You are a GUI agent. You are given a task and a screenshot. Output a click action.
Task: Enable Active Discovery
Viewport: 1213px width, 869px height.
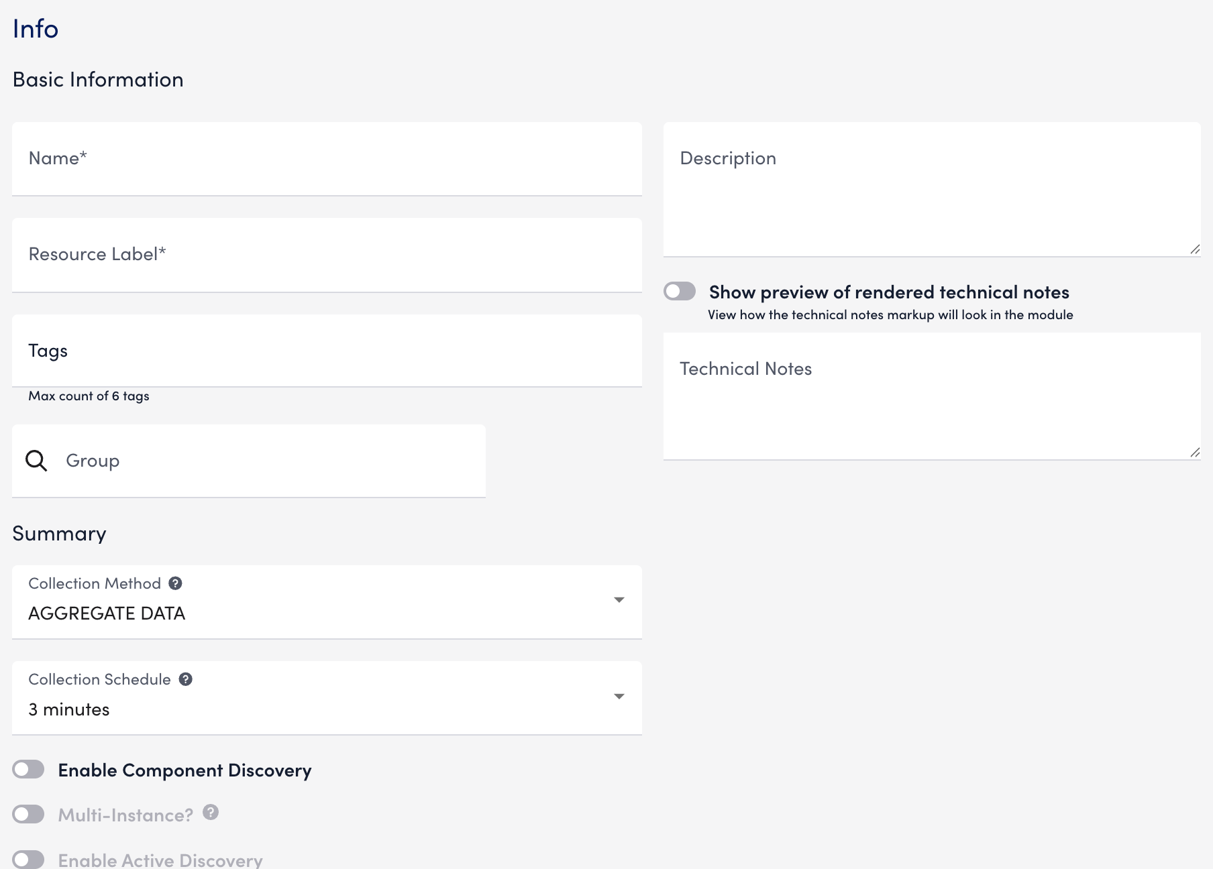pos(28,859)
